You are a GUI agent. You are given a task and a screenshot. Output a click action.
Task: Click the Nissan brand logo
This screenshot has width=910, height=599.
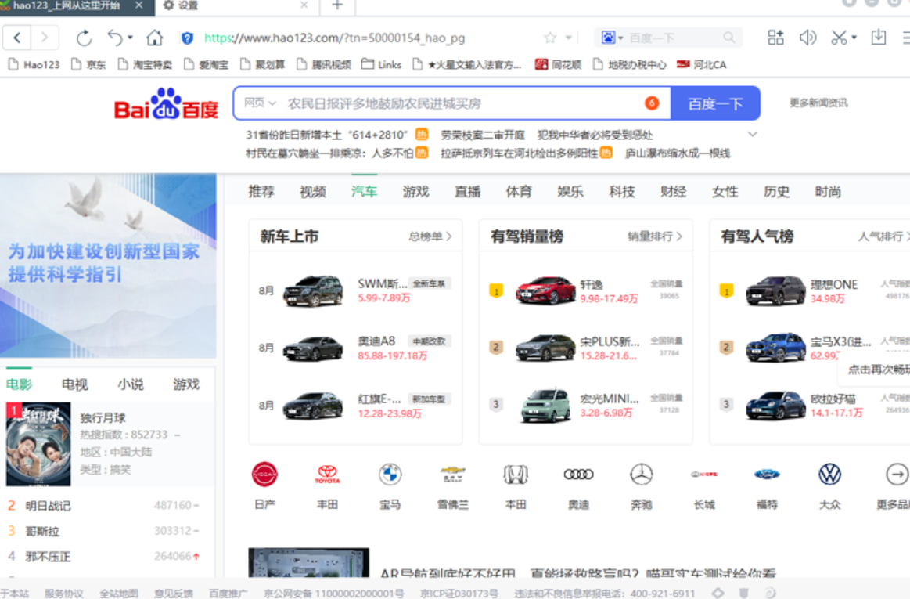click(x=264, y=475)
